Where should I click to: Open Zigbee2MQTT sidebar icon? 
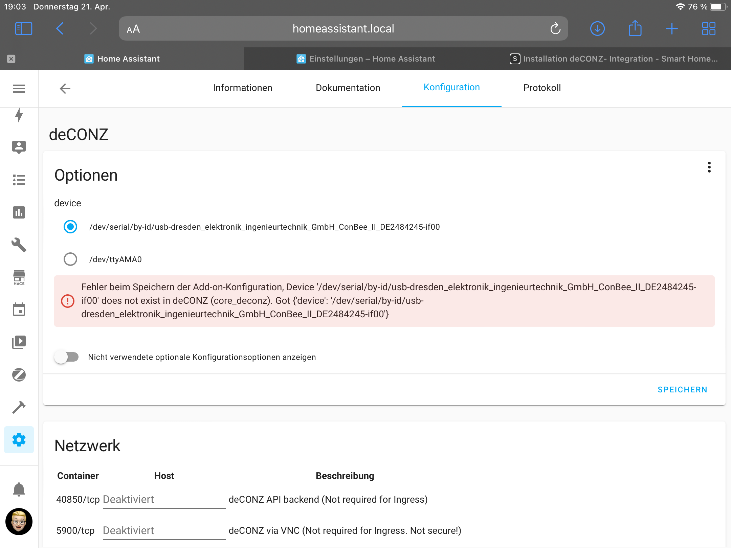19,375
